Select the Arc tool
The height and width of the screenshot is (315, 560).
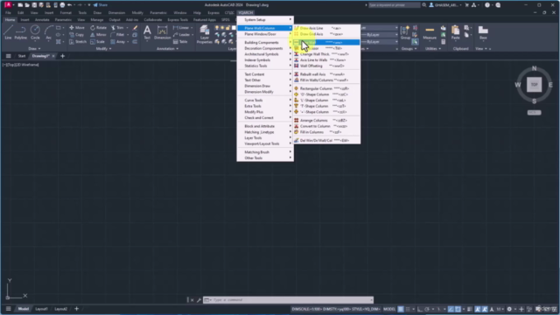[x=49, y=32]
